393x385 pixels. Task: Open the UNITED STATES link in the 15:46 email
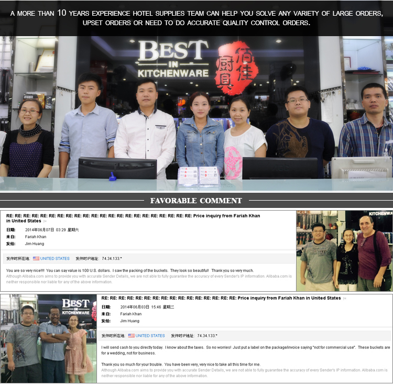pyautogui.click(x=150, y=335)
